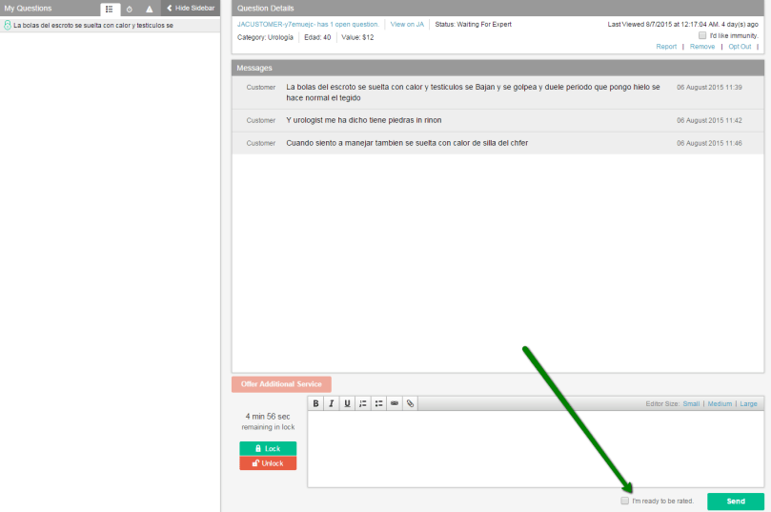Open the timer view in sidebar
Screen dimensions: 771x512
click(130, 9)
